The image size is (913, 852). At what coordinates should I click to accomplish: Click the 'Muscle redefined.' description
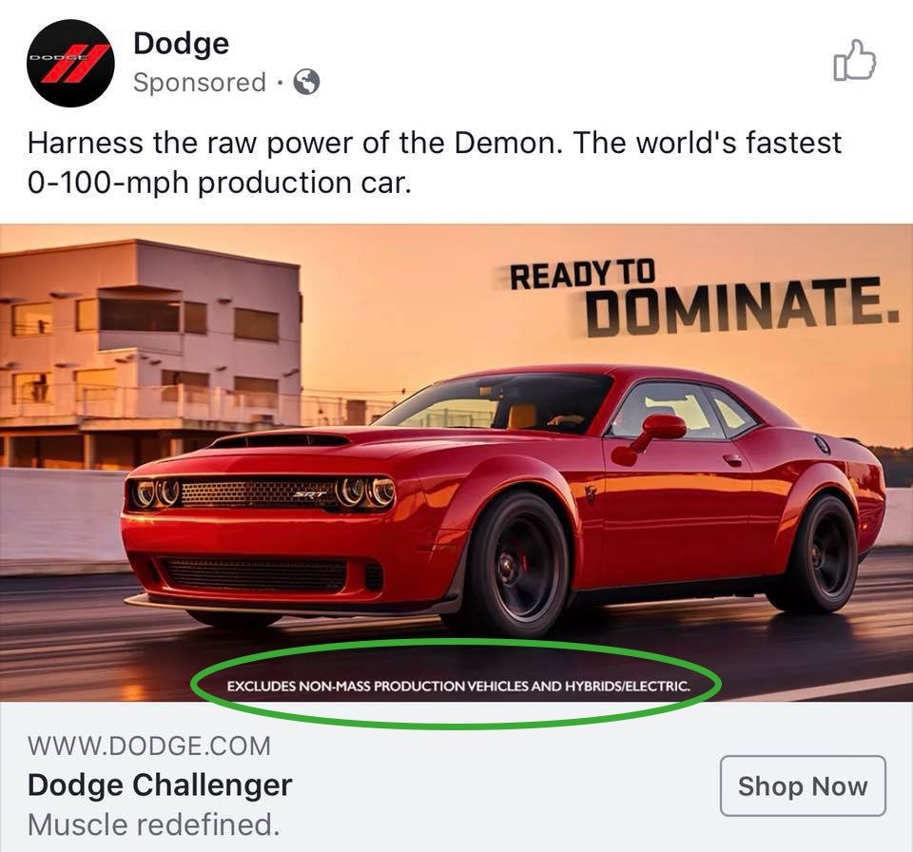pos(154,824)
